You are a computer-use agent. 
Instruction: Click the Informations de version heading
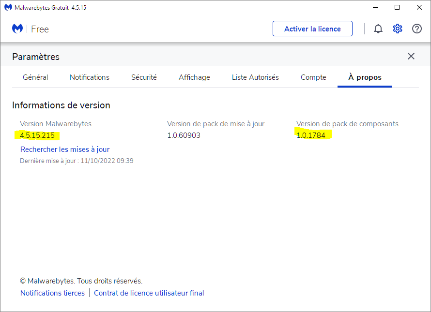(61, 105)
